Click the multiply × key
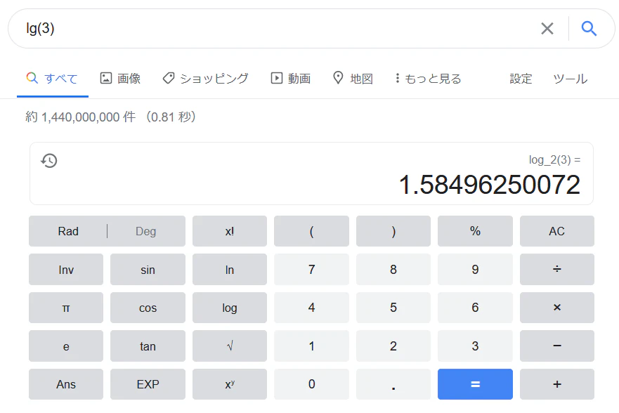Screen dimensions: 619x413 pos(557,308)
